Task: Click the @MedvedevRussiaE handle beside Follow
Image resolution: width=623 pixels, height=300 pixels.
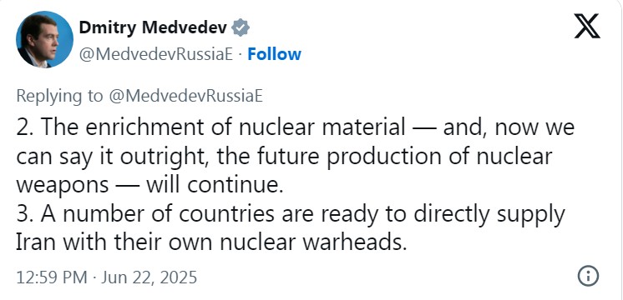Action: [155, 54]
